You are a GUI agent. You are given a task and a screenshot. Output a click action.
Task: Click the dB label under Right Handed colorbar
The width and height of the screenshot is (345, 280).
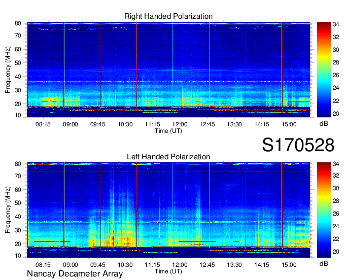(x=324, y=124)
